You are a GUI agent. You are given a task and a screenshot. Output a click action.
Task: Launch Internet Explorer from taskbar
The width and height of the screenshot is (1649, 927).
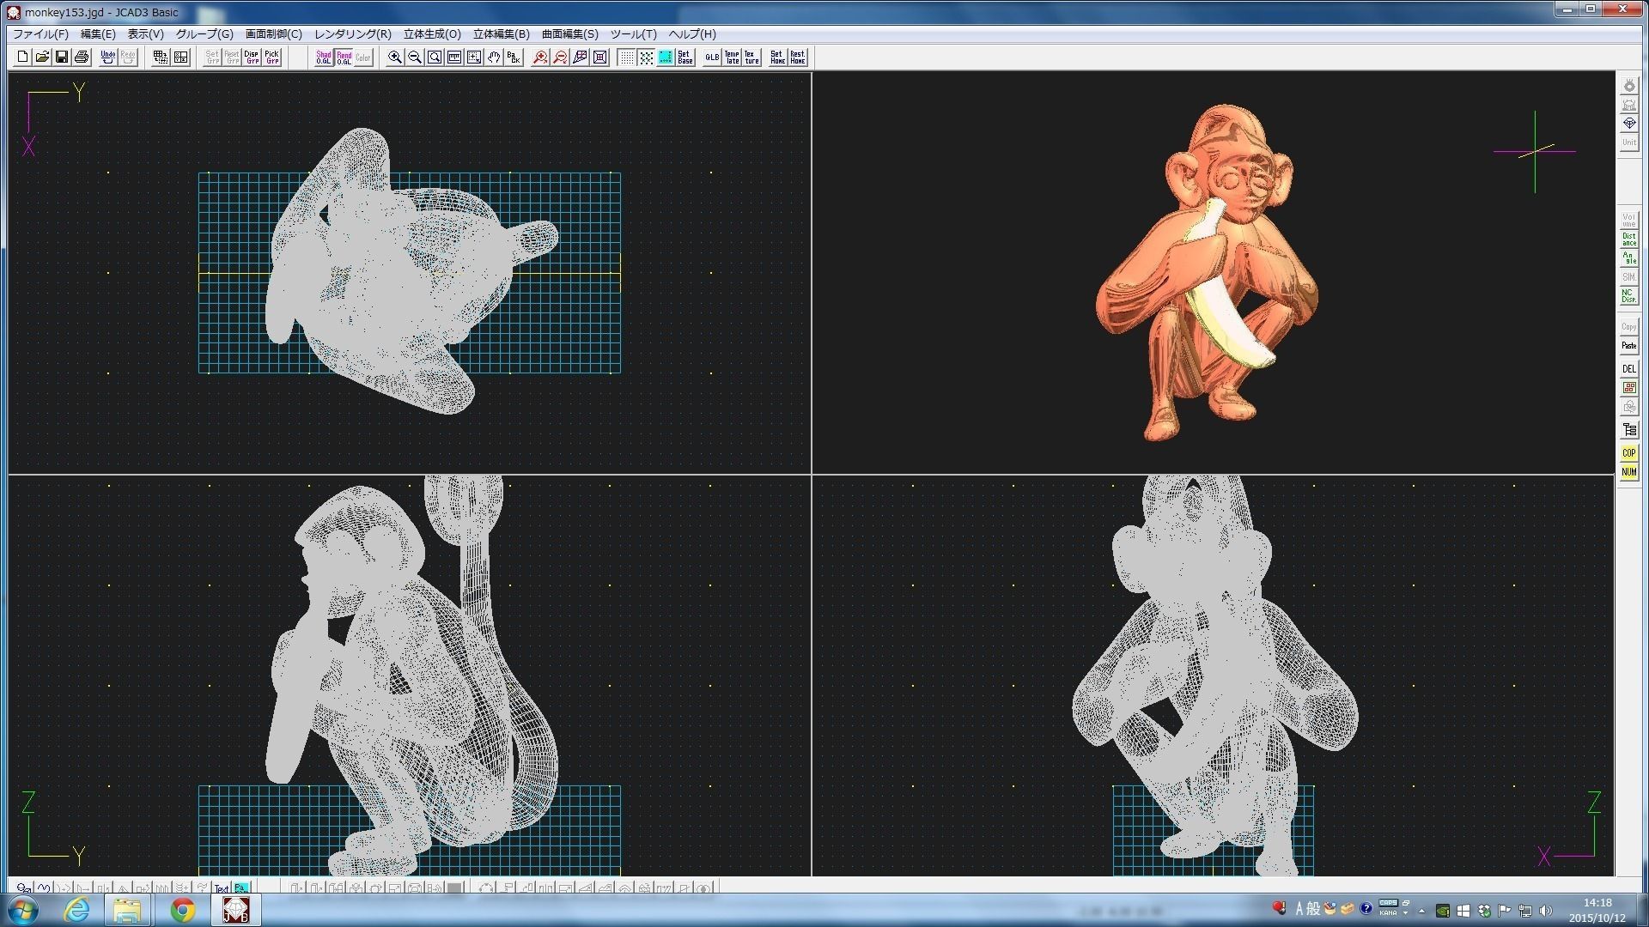76,910
